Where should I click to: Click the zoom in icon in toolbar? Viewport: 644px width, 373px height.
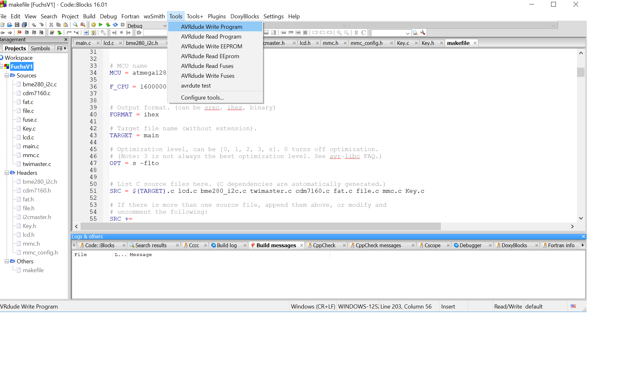click(339, 33)
